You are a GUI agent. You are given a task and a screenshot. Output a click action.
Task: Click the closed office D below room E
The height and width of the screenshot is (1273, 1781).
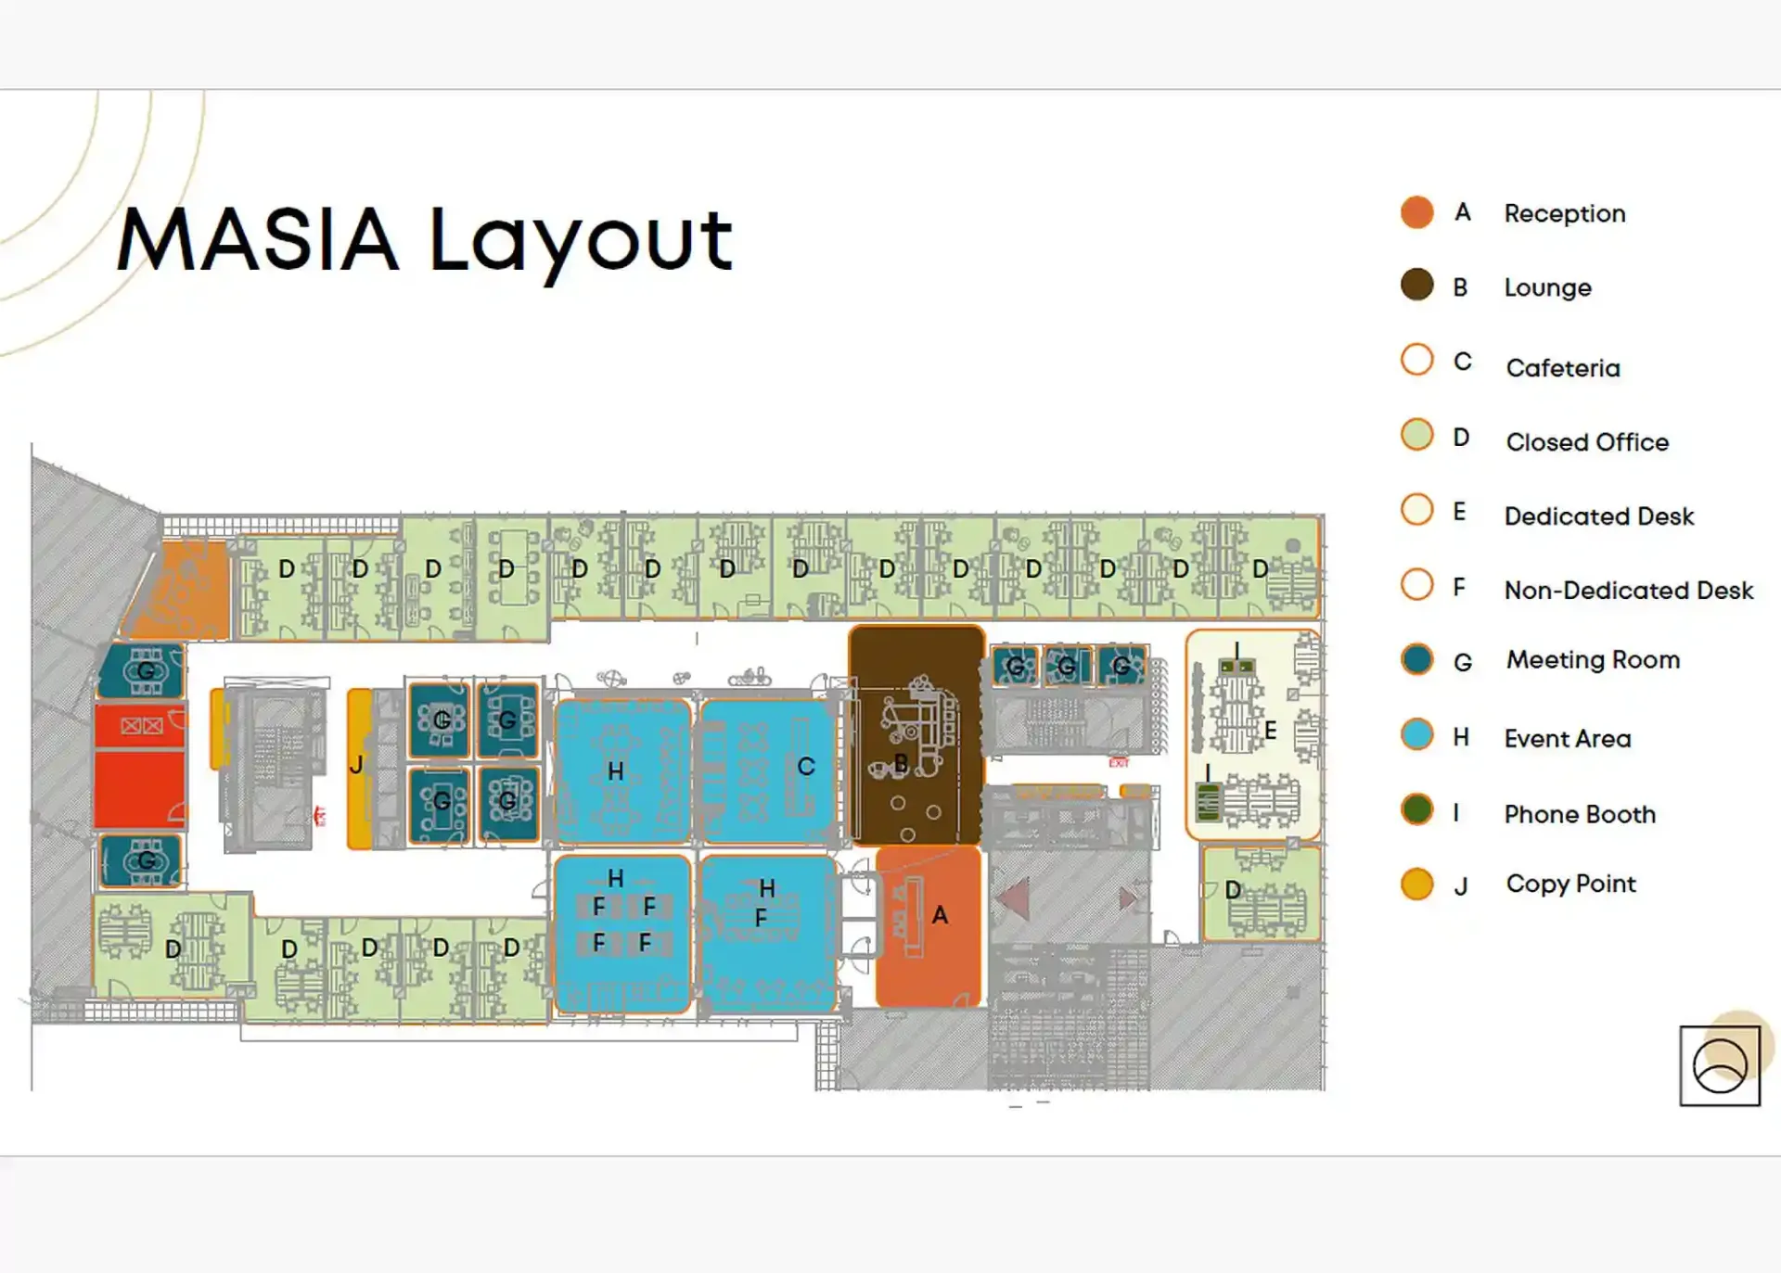coord(1261,894)
